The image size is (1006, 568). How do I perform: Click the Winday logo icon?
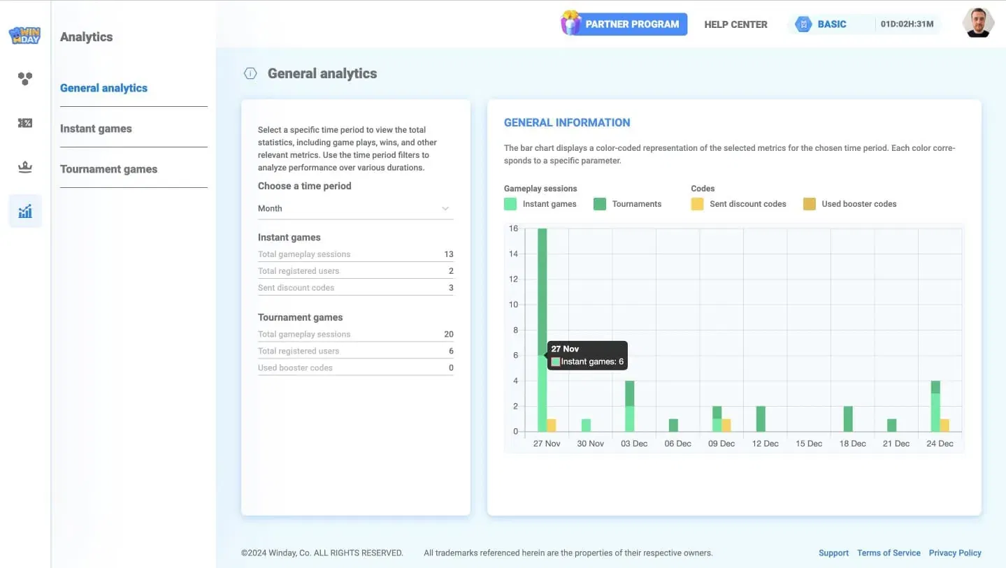click(24, 35)
